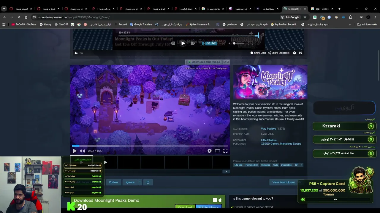Open the ChatGPT bookmark
The width and height of the screenshot is (380, 213).
(61, 25)
